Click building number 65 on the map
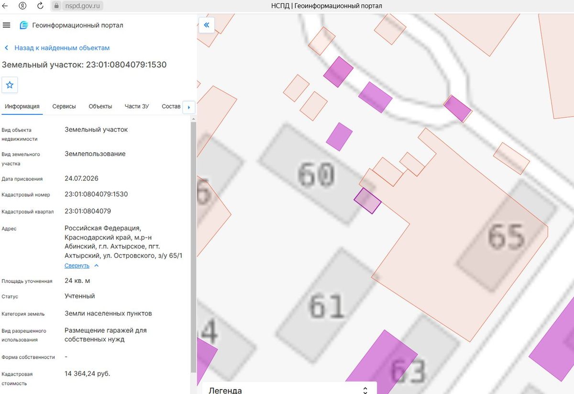 (507, 236)
